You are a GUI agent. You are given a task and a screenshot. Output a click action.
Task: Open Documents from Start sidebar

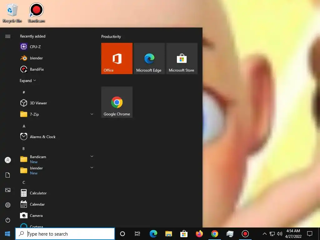click(x=8, y=175)
